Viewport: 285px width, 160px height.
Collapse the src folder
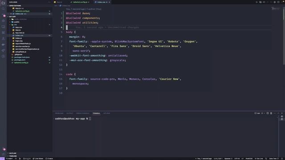pyautogui.click(x=16, y=25)
